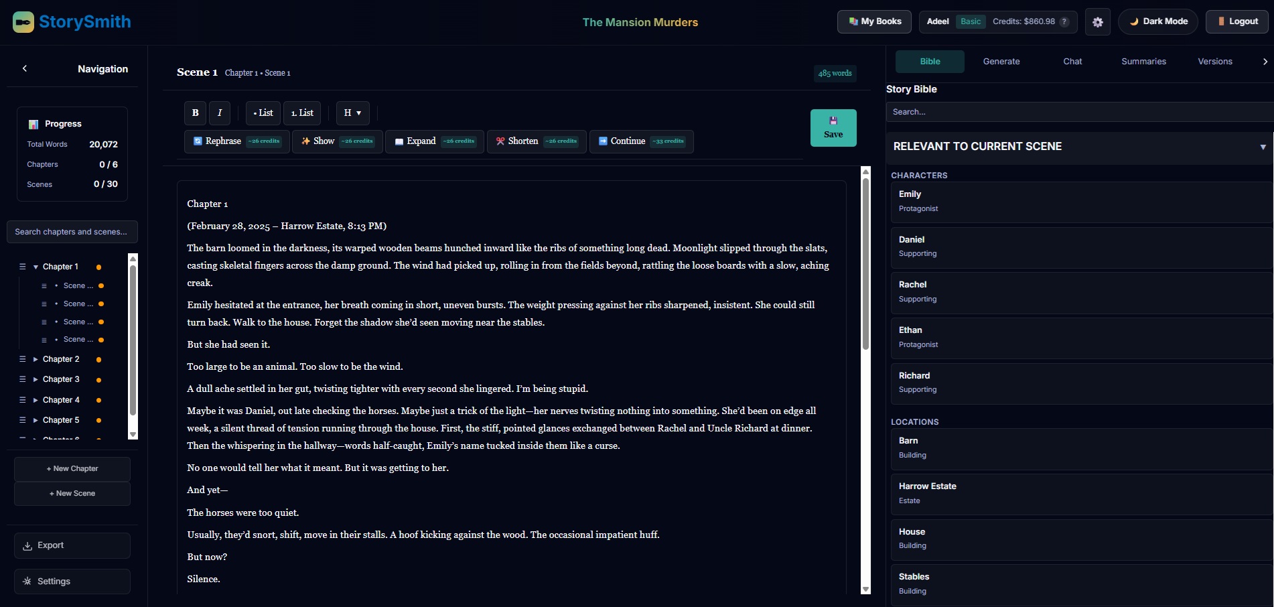Screen dimensions: 1274x607
Task: Click the Export icon in the sidebar
Action: tap(28, 545)
